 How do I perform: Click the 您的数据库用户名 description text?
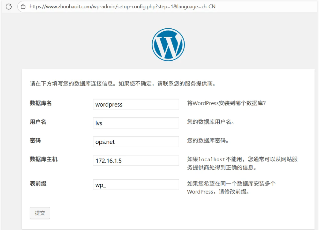click(x=210, y=122)
